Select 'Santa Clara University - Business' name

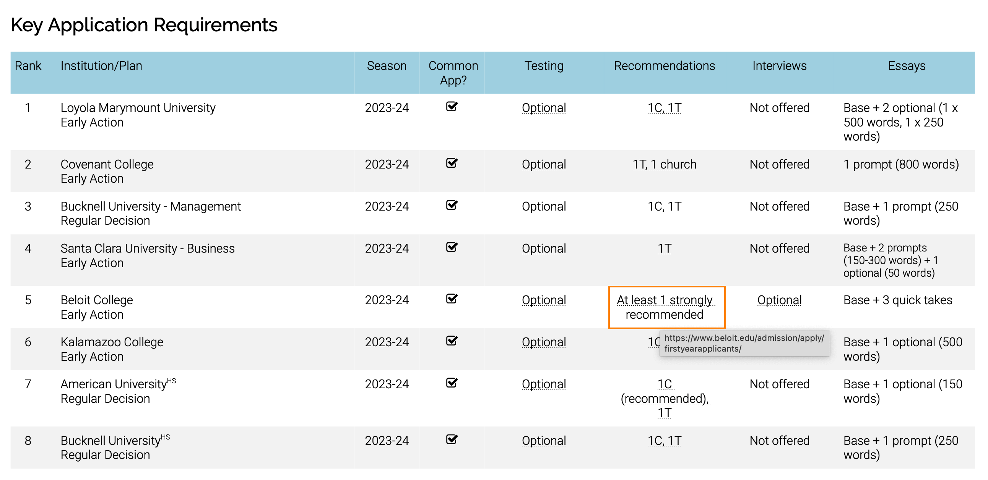point(148,248)
